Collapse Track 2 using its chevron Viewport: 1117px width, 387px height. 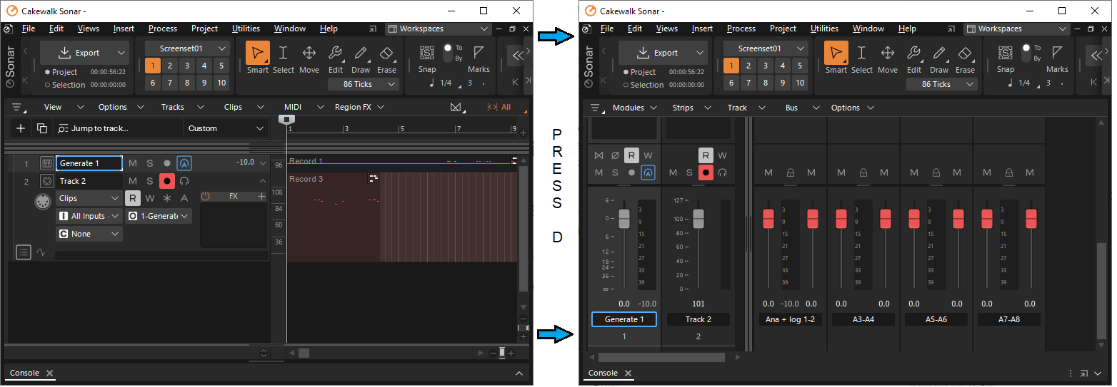[262, 181]
